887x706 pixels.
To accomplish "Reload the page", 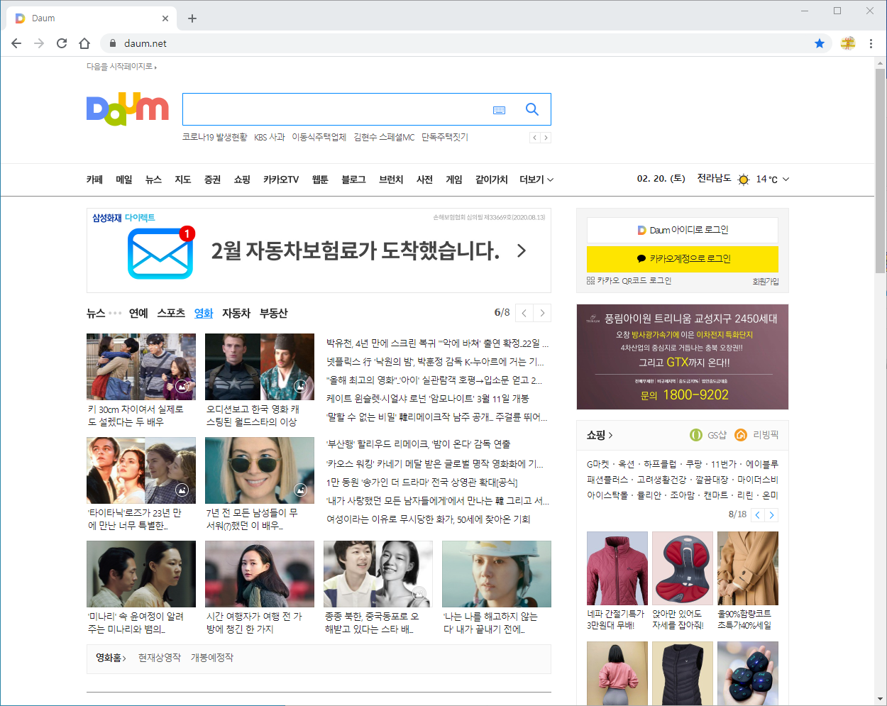I will click(x=62, y=43).
